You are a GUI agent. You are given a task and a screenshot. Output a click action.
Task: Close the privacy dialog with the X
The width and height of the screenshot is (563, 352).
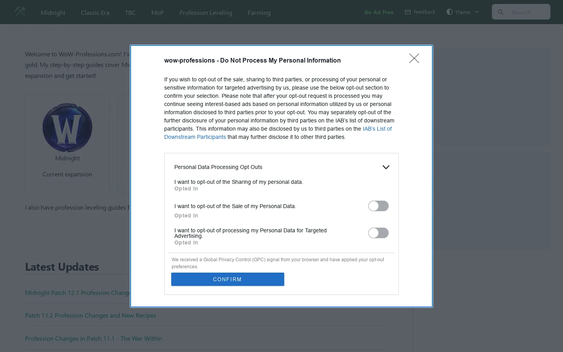pos(414,58)
